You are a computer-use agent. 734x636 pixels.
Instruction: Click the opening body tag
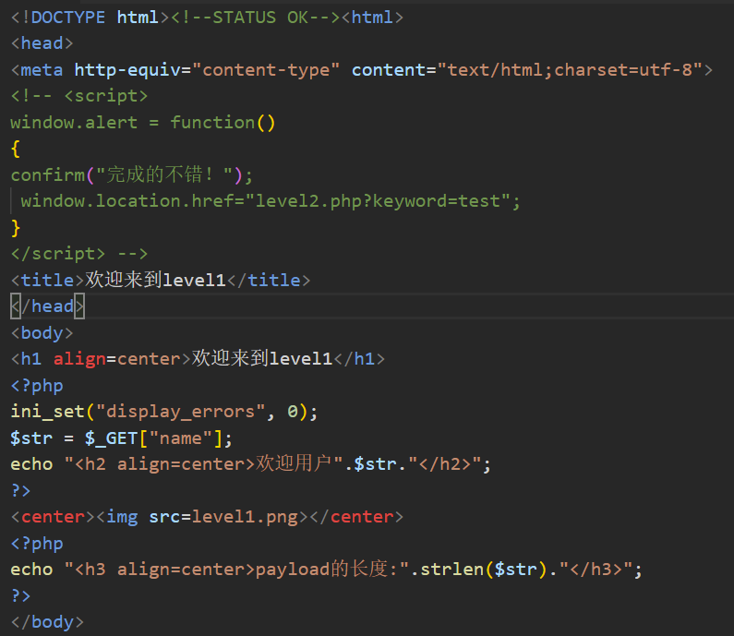42,332
